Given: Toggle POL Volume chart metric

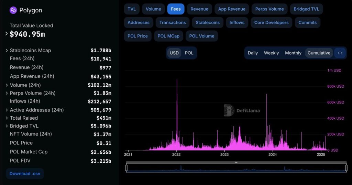Looking at the screenshot, I should (x=201, y=36).
